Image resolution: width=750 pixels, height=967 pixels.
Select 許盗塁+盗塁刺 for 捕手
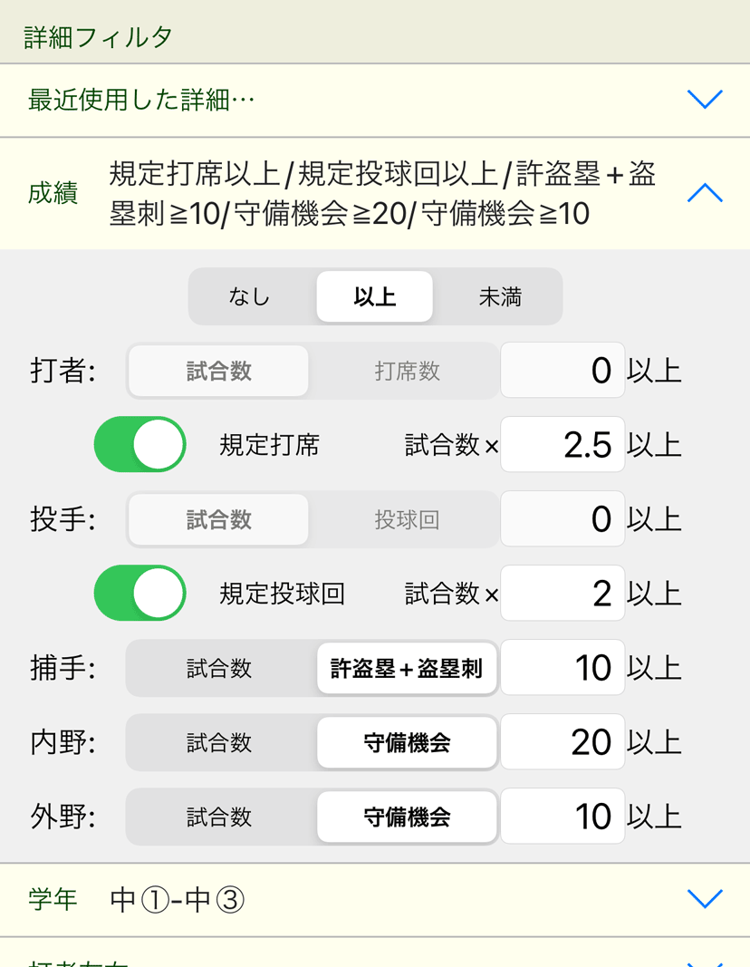click(407, 668)
